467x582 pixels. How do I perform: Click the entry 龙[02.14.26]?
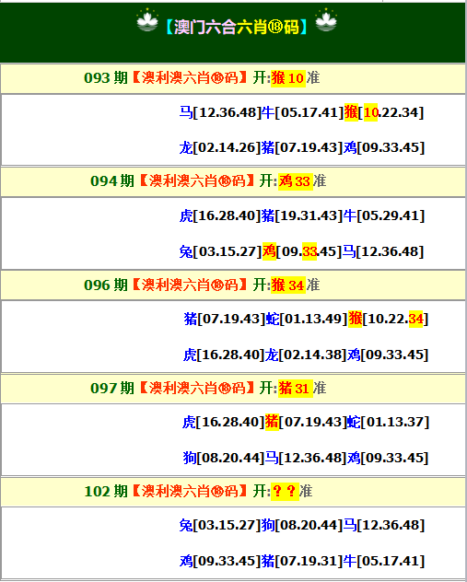(x=220, y=147)
